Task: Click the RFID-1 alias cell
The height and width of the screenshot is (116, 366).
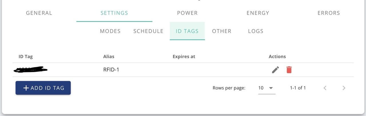Action: tap(111, 70)
